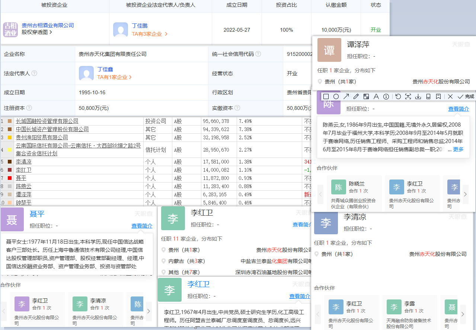Screen dimensions: 476x330
Task: Select the numbered marker tool
Action: coord(386,96)
